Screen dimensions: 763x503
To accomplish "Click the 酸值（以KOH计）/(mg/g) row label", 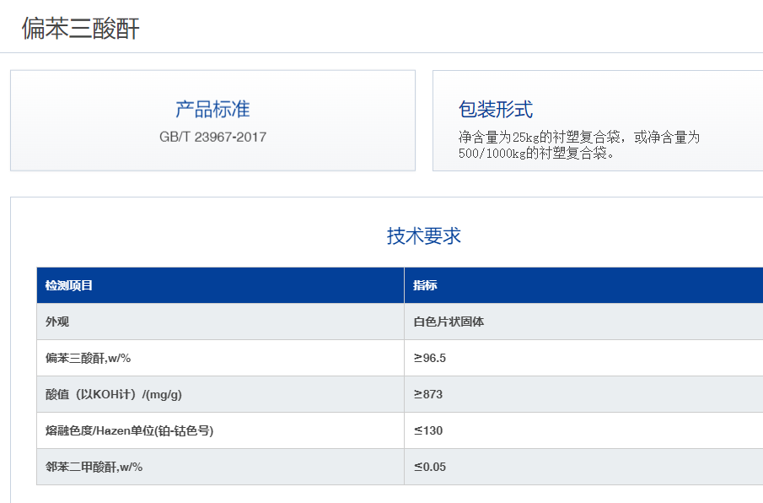I will (113, 394).
